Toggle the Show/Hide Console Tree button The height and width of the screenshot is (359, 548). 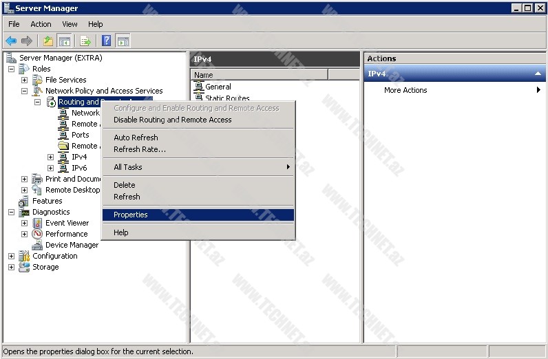pyautogui.click(x=65, y=41)
